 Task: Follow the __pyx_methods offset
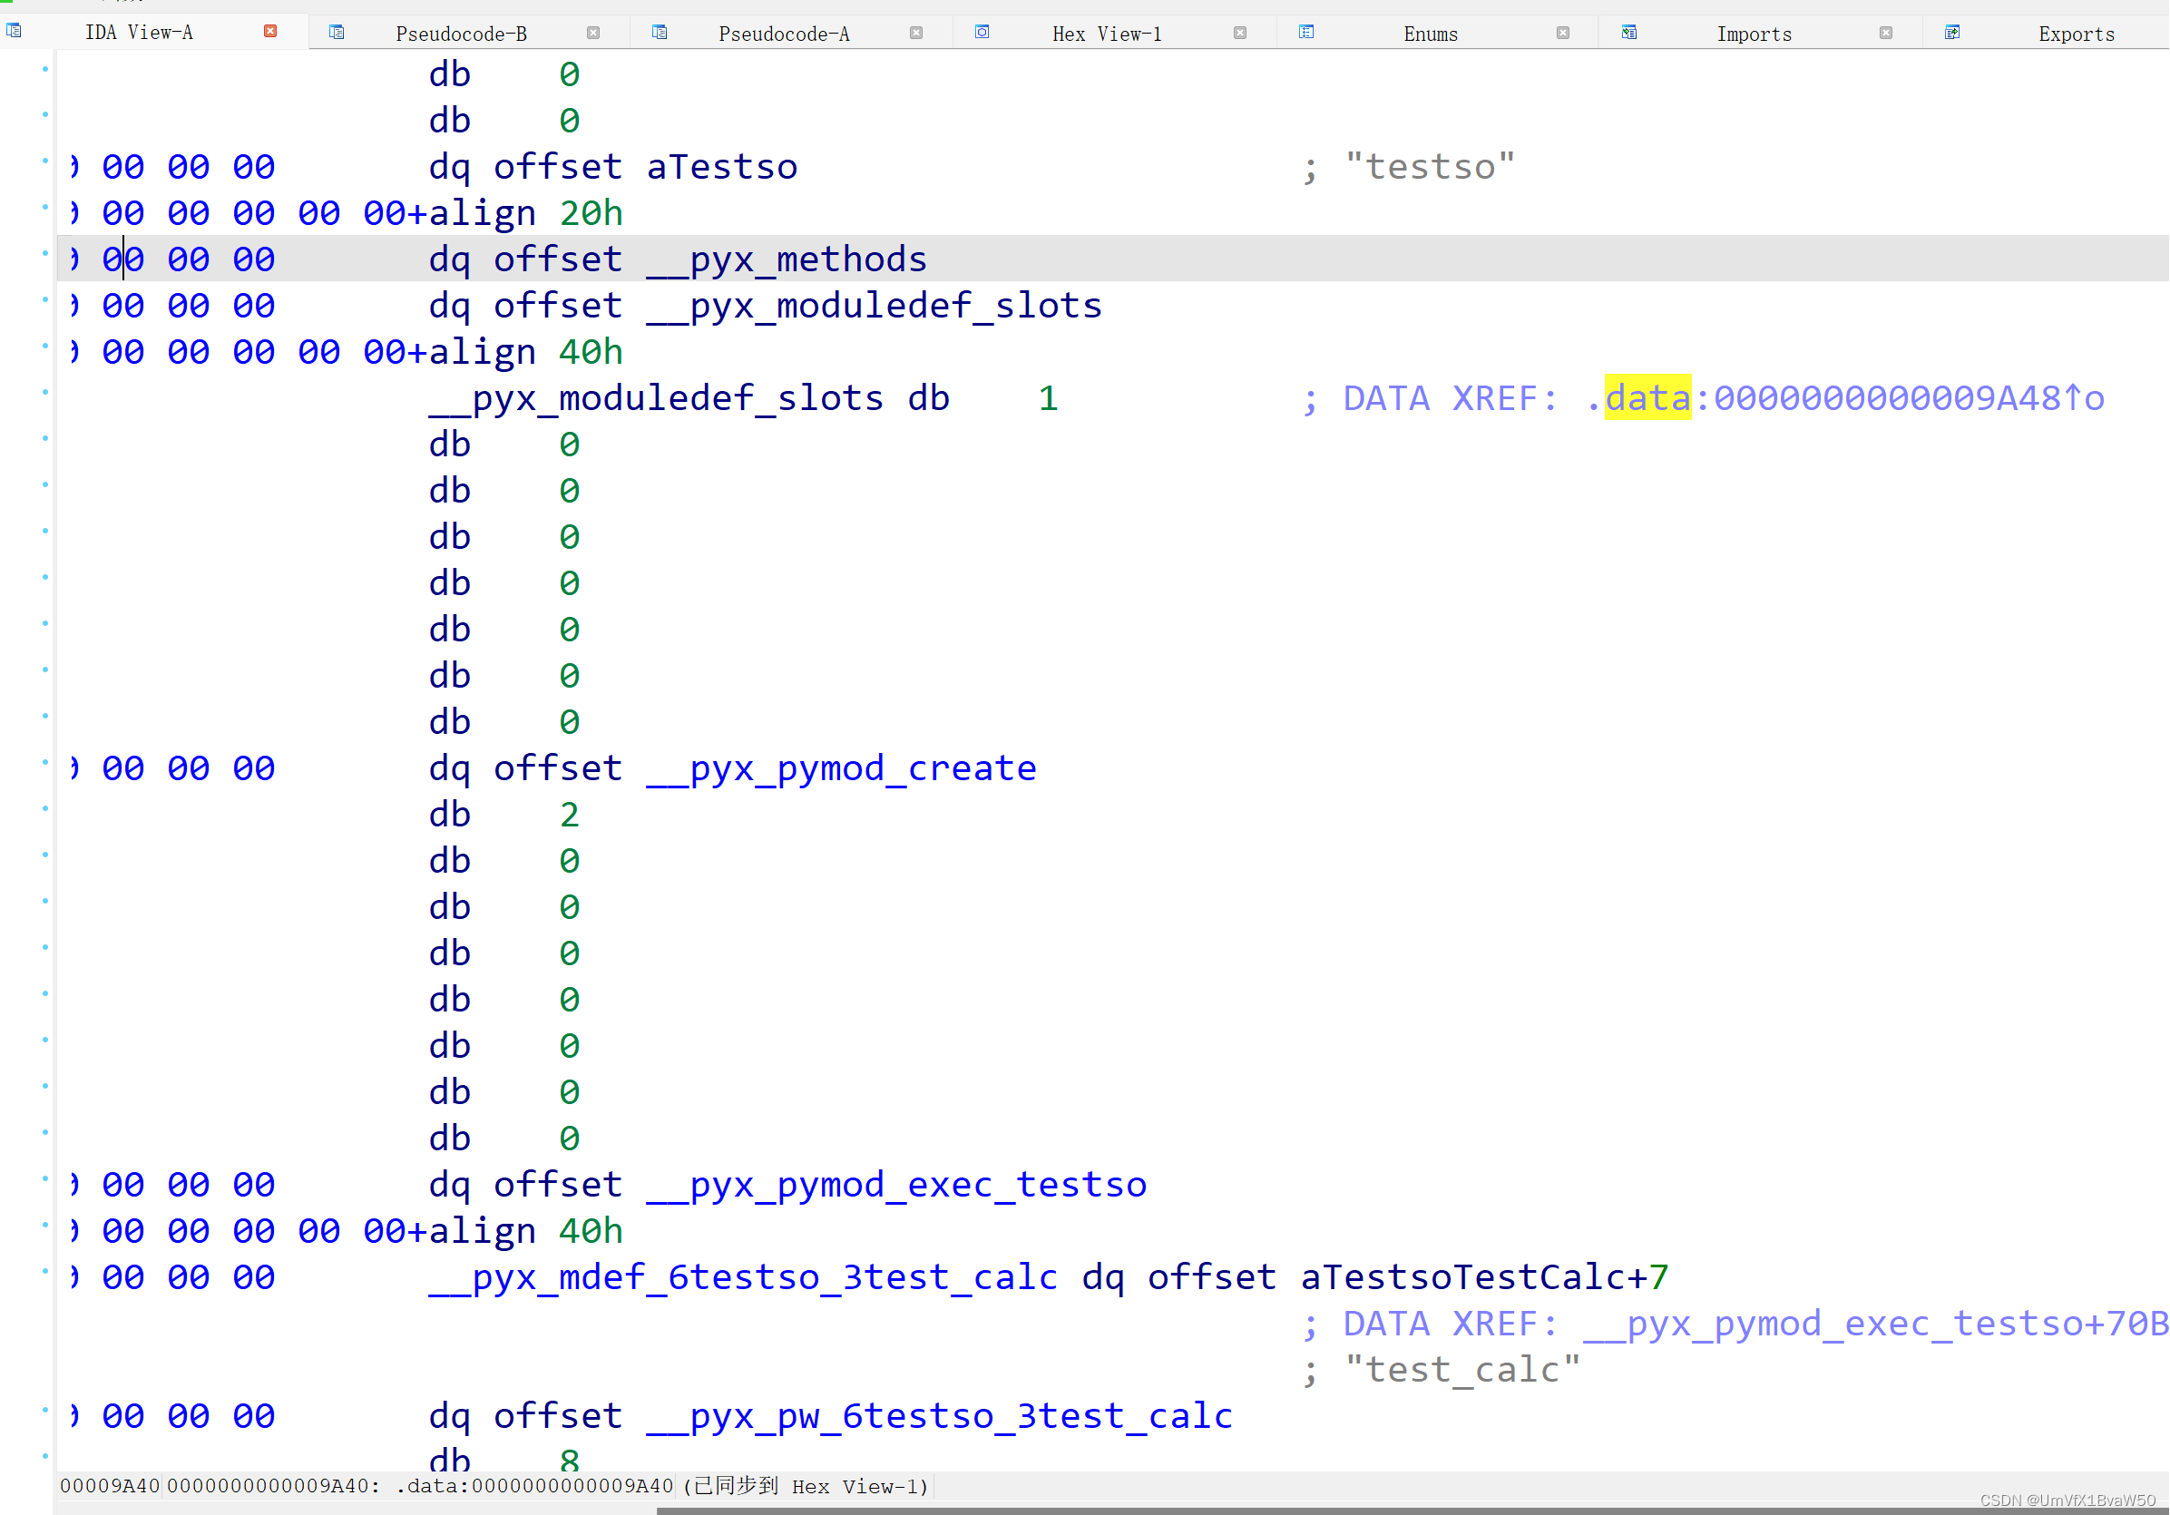tap(787, 259)
